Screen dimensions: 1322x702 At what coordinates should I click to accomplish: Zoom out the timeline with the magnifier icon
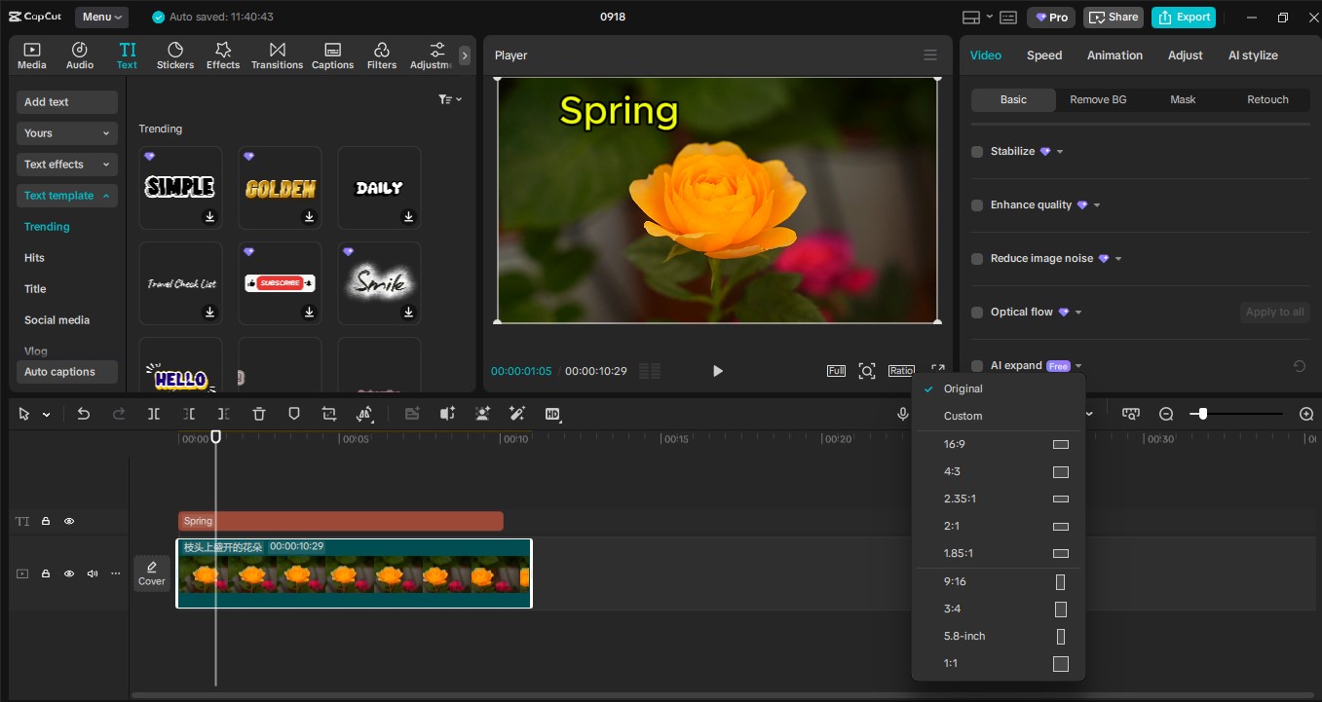tap(1166, 414)
